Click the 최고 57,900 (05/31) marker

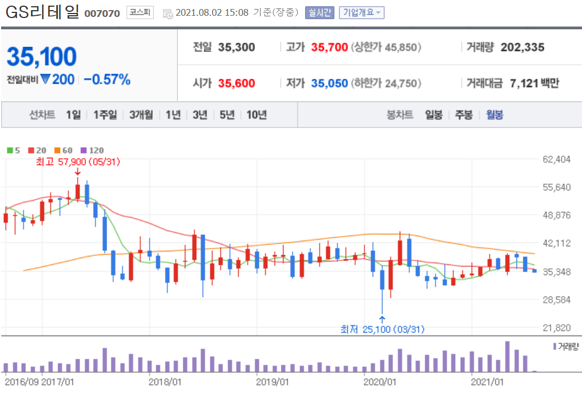(78, 162)
